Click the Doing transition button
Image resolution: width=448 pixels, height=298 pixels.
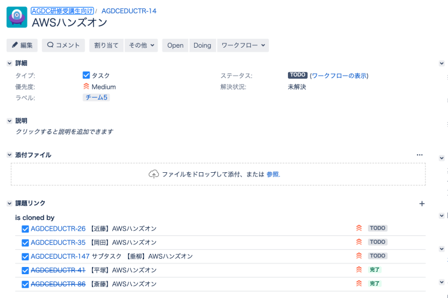point(202,45)
